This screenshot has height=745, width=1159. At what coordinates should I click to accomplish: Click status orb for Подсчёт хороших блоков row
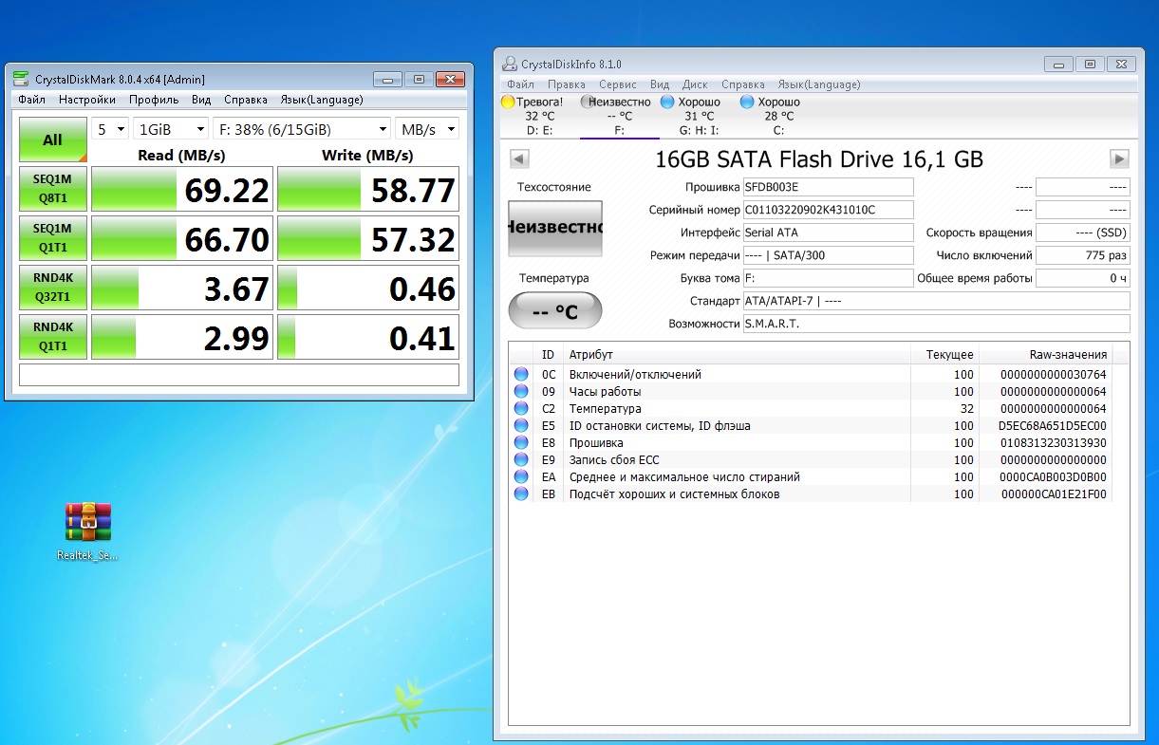tap(521, 494)
